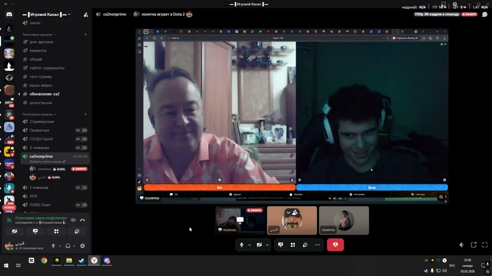
Task: Adjust stream volume speaker icon
Action: (x=462, y=245)
